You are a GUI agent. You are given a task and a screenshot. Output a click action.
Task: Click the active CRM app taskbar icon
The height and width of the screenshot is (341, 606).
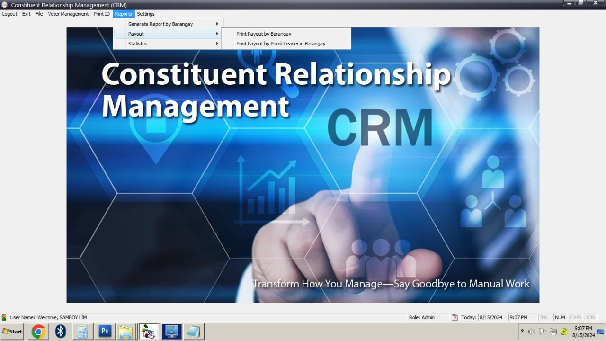click(x=148, y=332)
